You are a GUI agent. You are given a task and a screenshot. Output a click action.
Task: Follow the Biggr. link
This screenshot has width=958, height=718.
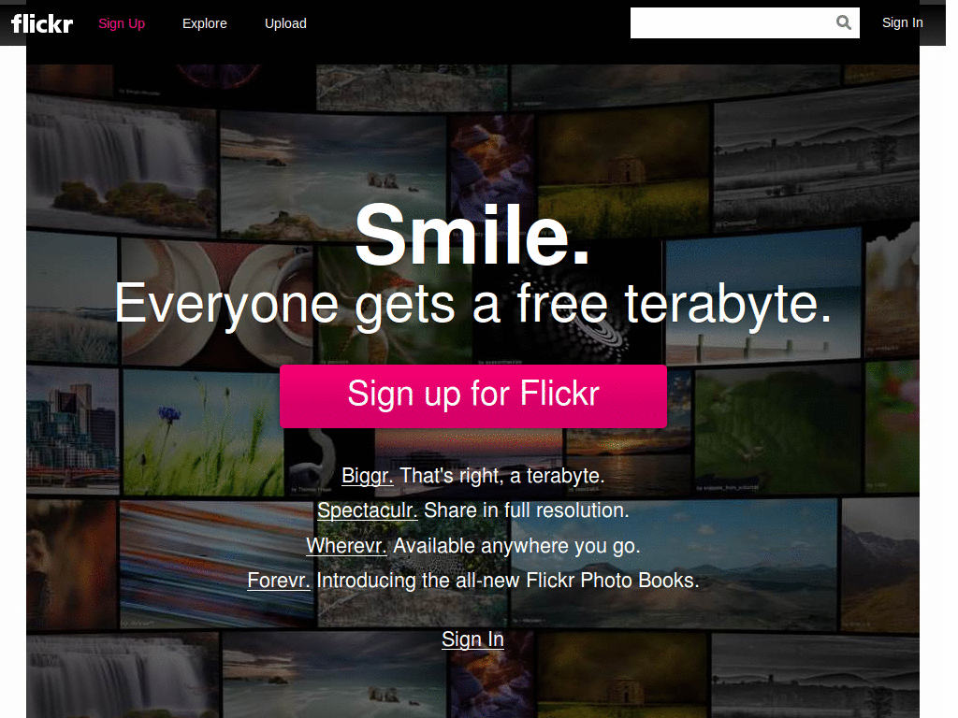367,476
